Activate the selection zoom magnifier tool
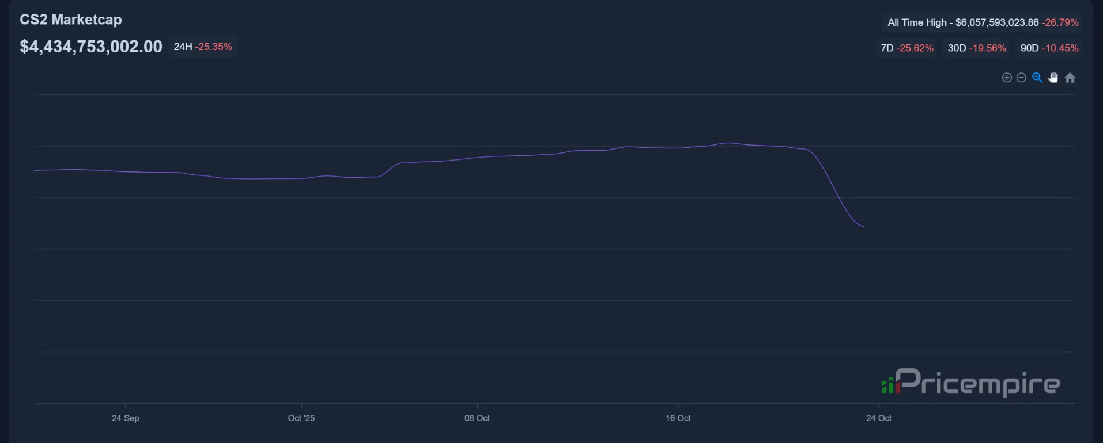This screenshot has height=443, width=1103. [1037, 78]
